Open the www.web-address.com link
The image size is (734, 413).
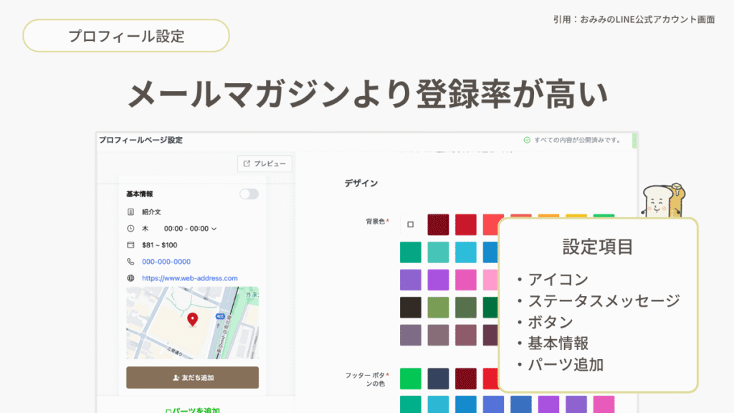pyautogui.click(x=189, y=278)
